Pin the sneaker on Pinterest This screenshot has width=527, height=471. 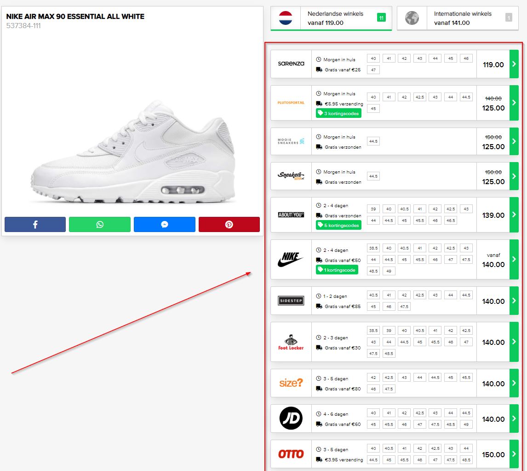(x=229, y=224)
